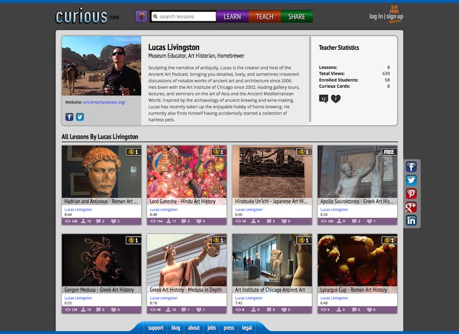
Task: Share via Google Plus in the right side bar
Action: click(x=411, y=207)
